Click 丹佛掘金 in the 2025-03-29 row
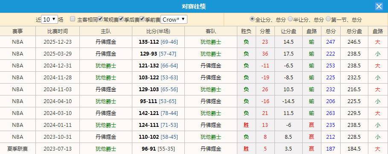This screenshot has width=388, height=154. click(x=106, y=53)
